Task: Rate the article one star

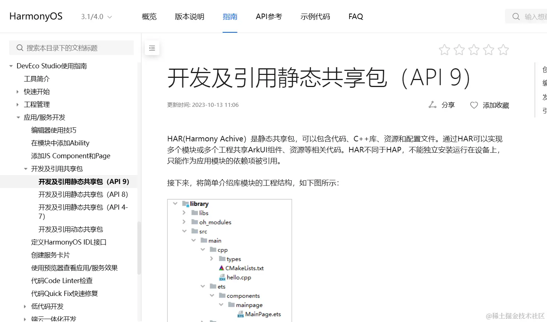Action: pos(445,50)
